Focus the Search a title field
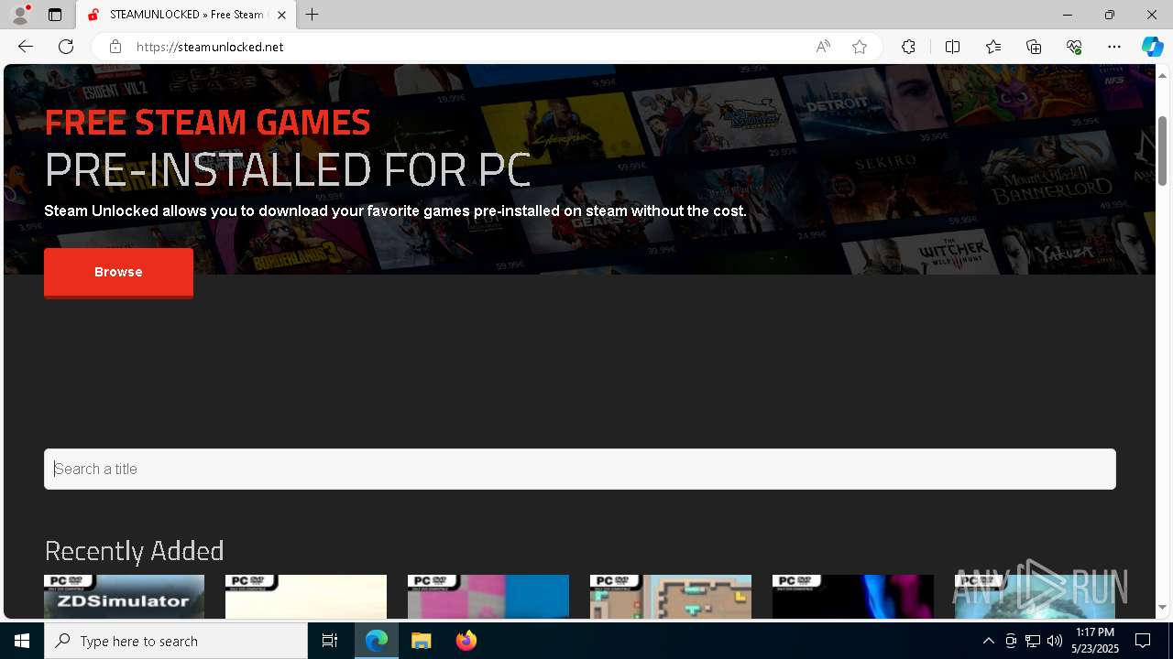This screenshot has height=659, width=1173. [x=580, y=469]
